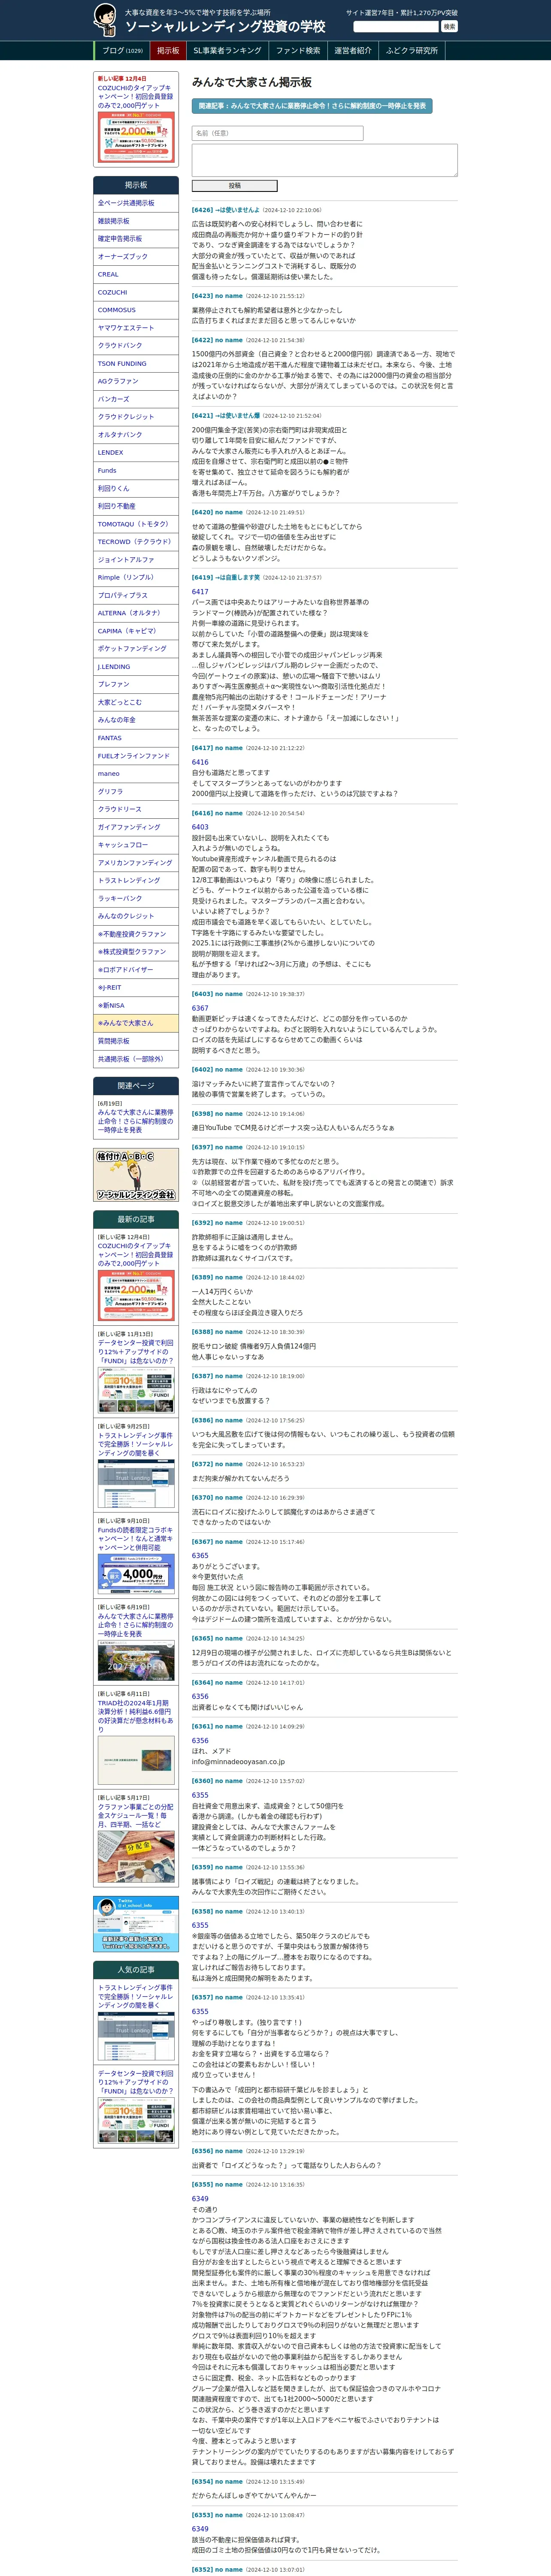Open トラストレンディング board in 掲示板 list
The image size is (551, 2576).
[x=136, y=881]
